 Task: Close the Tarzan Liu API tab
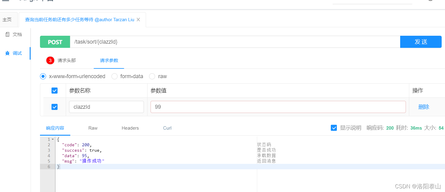click(x=138, y=20)
